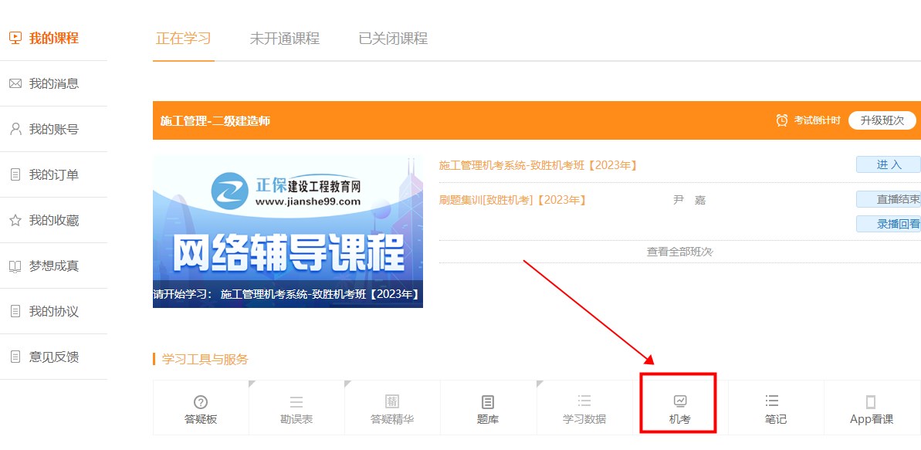Launch the 机考 computer exam tool
The width and height of the screenshot is (921, 450).
coord(679,402)
